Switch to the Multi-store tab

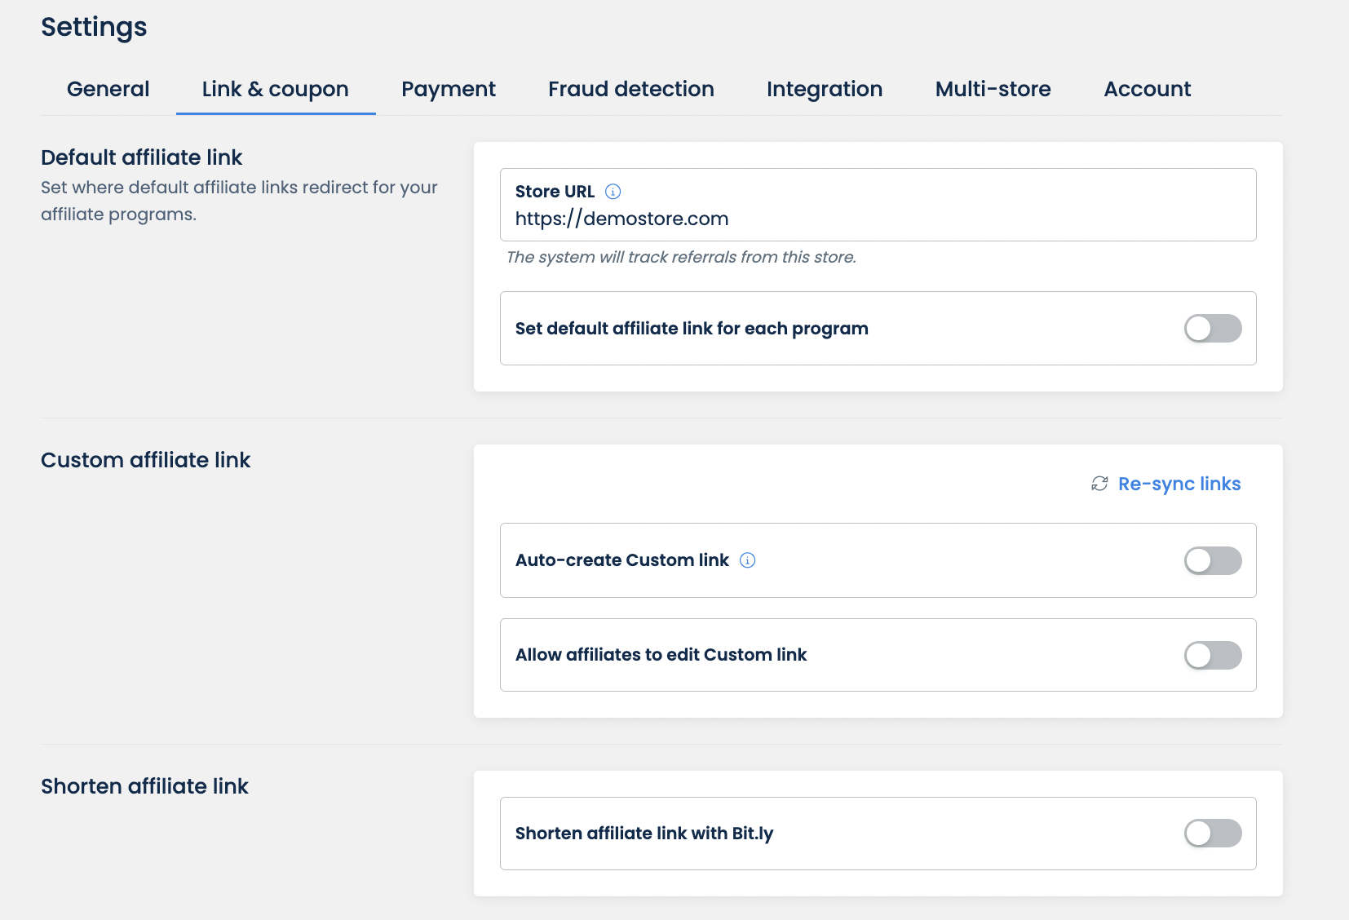(x=993, y=89)
